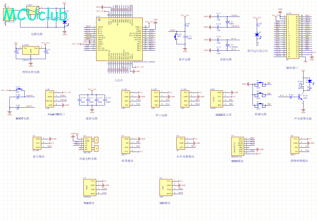317x221 pixels.
Task: Click the '5V转3.3V电路' section label
Action: coord(31,72)
